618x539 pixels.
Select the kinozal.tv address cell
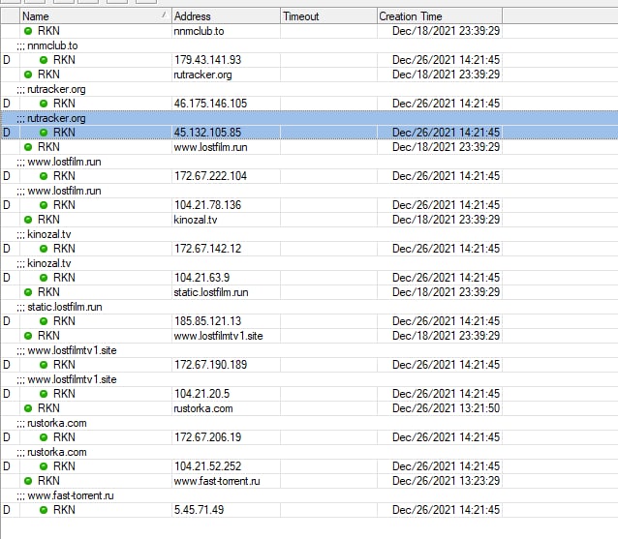[226, 220]
